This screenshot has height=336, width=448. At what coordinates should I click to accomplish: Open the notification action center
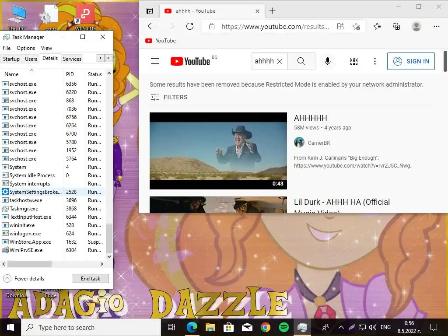(x=434, y=327)
